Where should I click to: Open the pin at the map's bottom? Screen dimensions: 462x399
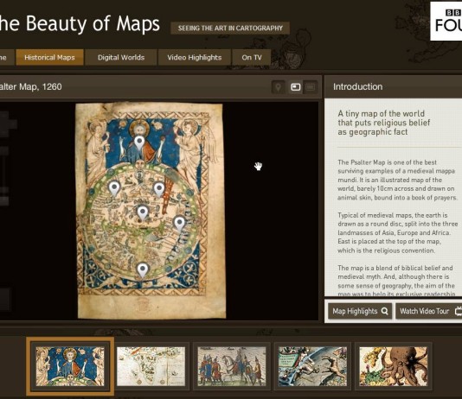pos(143,270)
